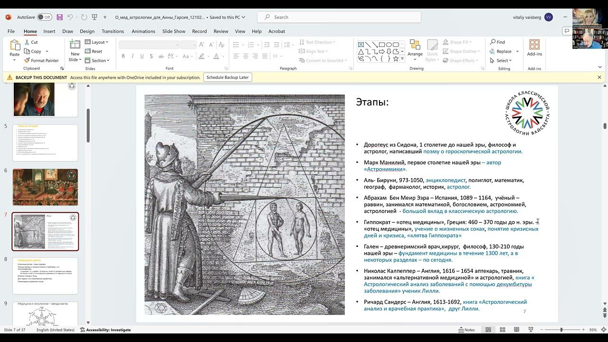
Task: Click the Format Painter tool
Action: pyautogui.click(x=41, y=60)
